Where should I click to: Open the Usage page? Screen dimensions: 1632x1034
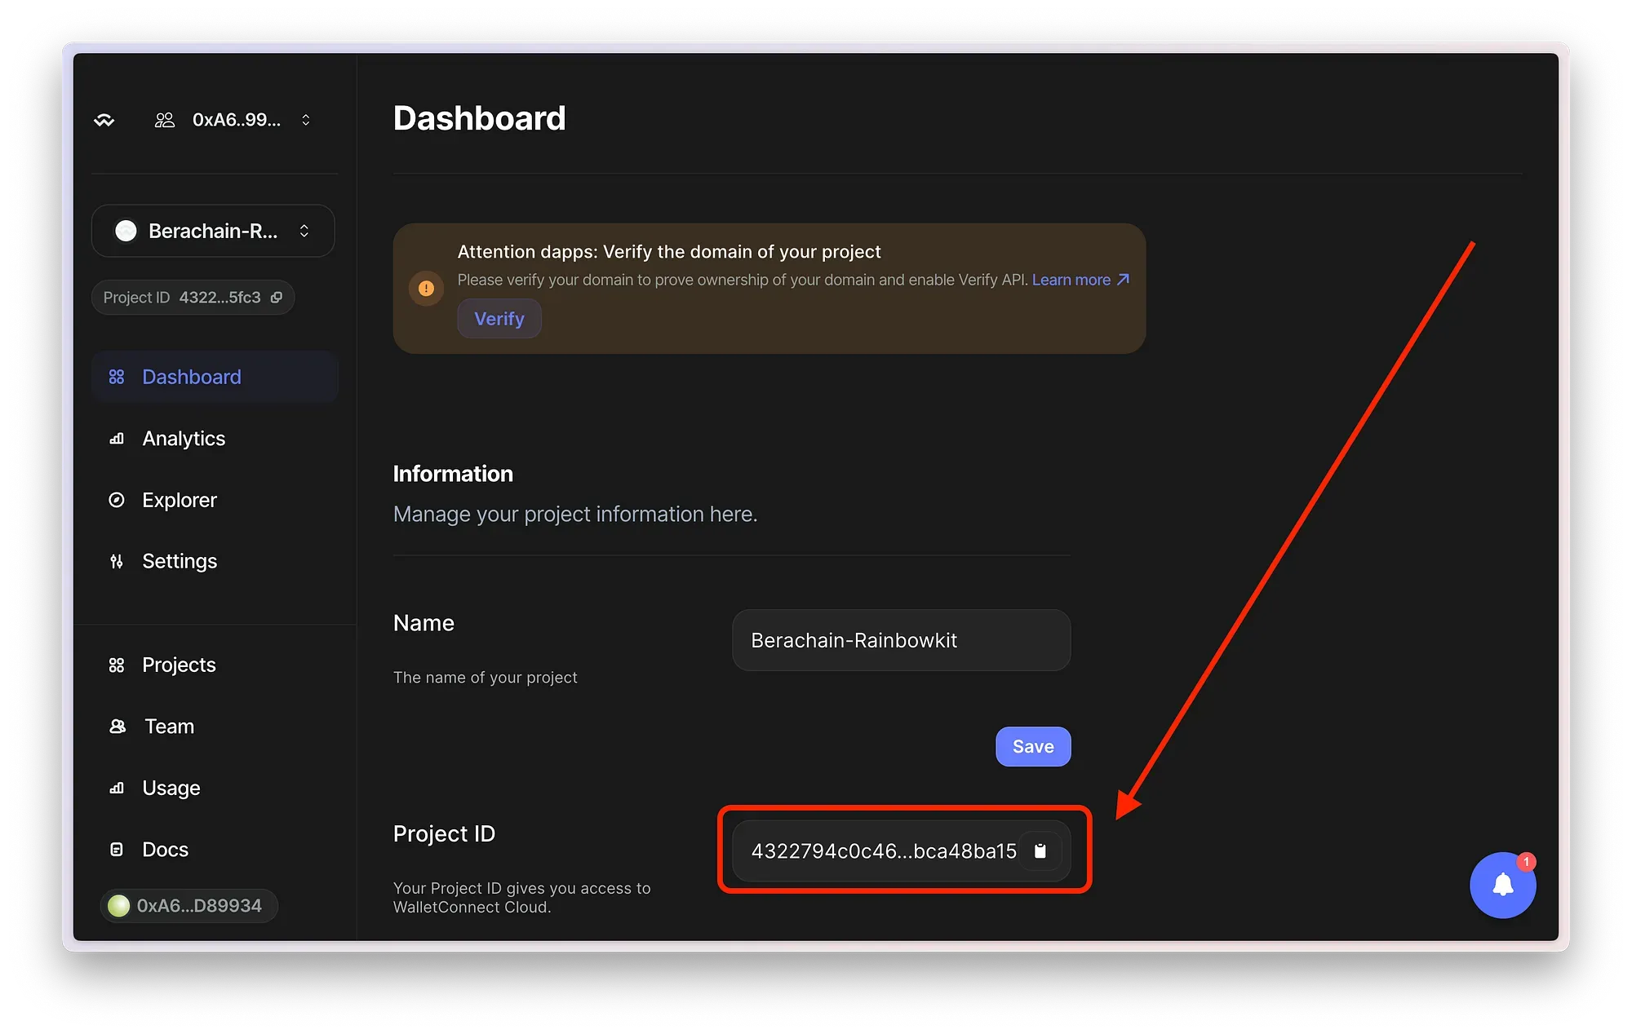(171, 789)
